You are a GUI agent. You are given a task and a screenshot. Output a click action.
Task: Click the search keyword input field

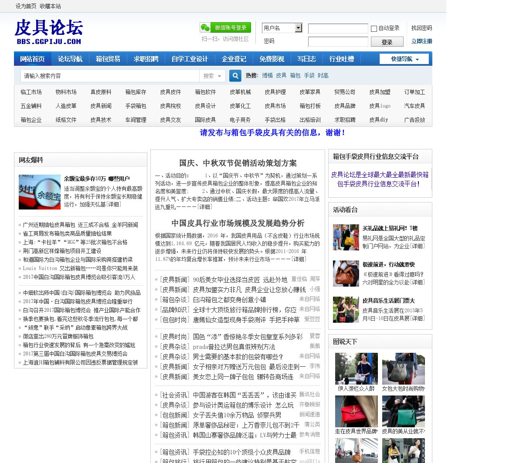pyautogui.click(x=110, y=76)
